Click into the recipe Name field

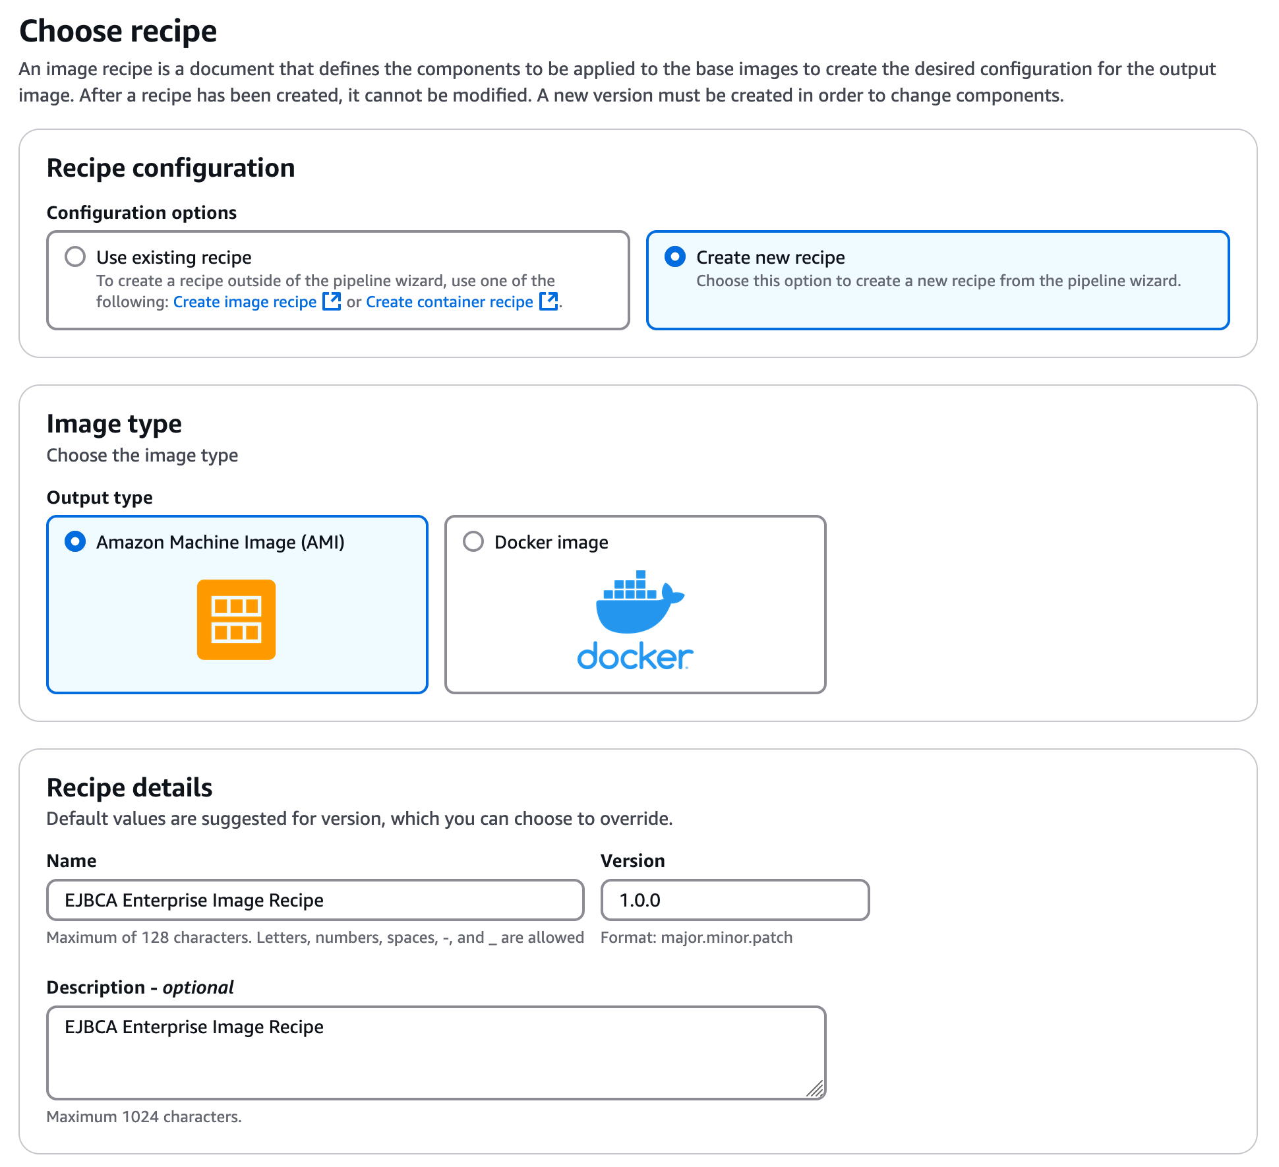(x=315, y=900)
